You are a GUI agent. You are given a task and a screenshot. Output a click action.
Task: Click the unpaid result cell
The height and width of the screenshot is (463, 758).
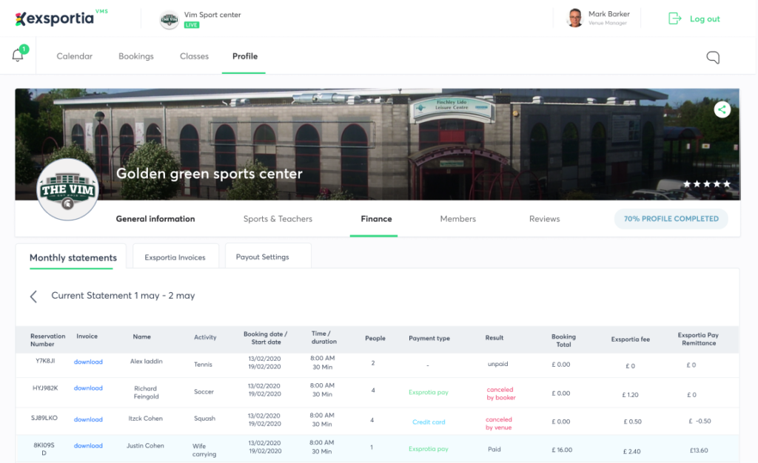[x=497, y=364]
